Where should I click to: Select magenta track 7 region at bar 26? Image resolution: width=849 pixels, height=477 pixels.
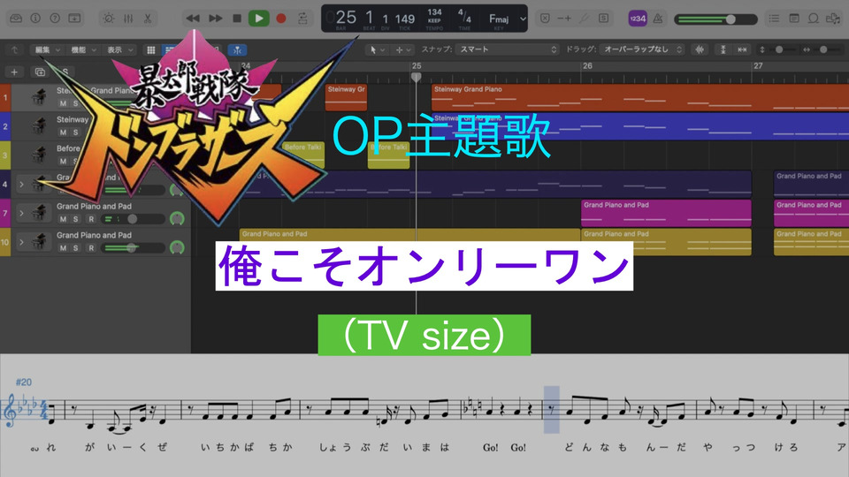666,213
